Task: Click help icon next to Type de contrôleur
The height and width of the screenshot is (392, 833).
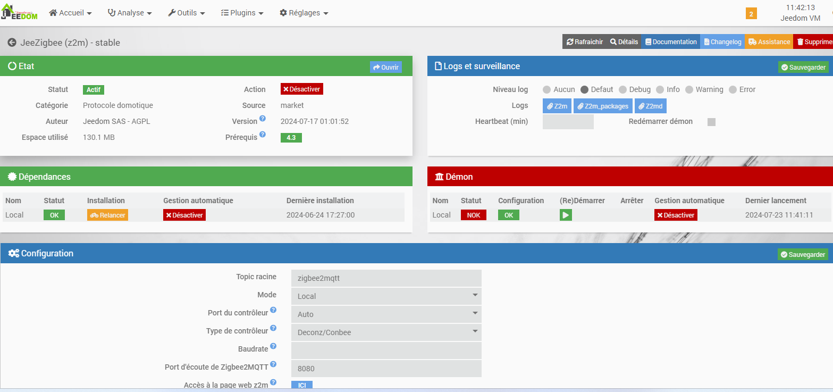Action: coord(273,328)
